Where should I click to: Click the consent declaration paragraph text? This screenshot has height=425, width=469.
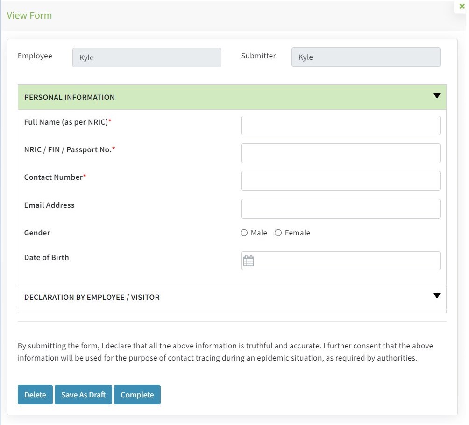[225, 352]
